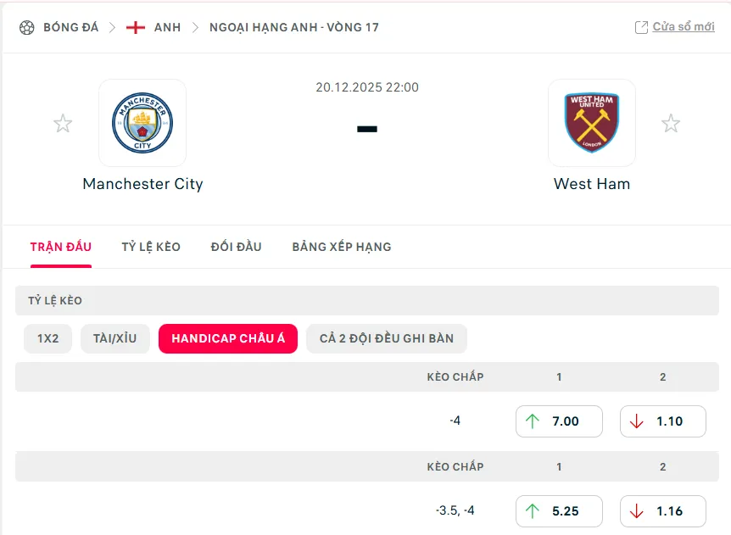Switch to the ĐỐI ĐẦU tab
The width and height of the screenshot is (731, 535).
click(x=236, y=247)
